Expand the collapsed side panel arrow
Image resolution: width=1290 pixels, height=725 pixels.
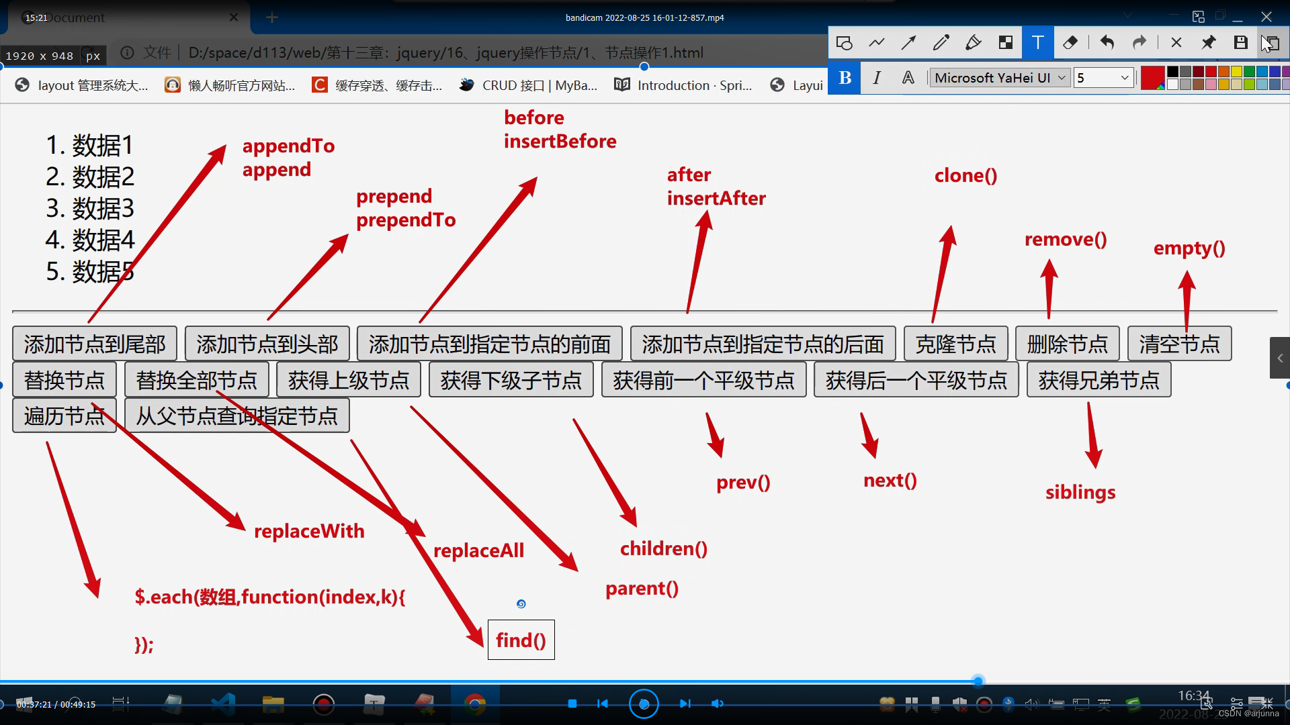[1280, 358]
